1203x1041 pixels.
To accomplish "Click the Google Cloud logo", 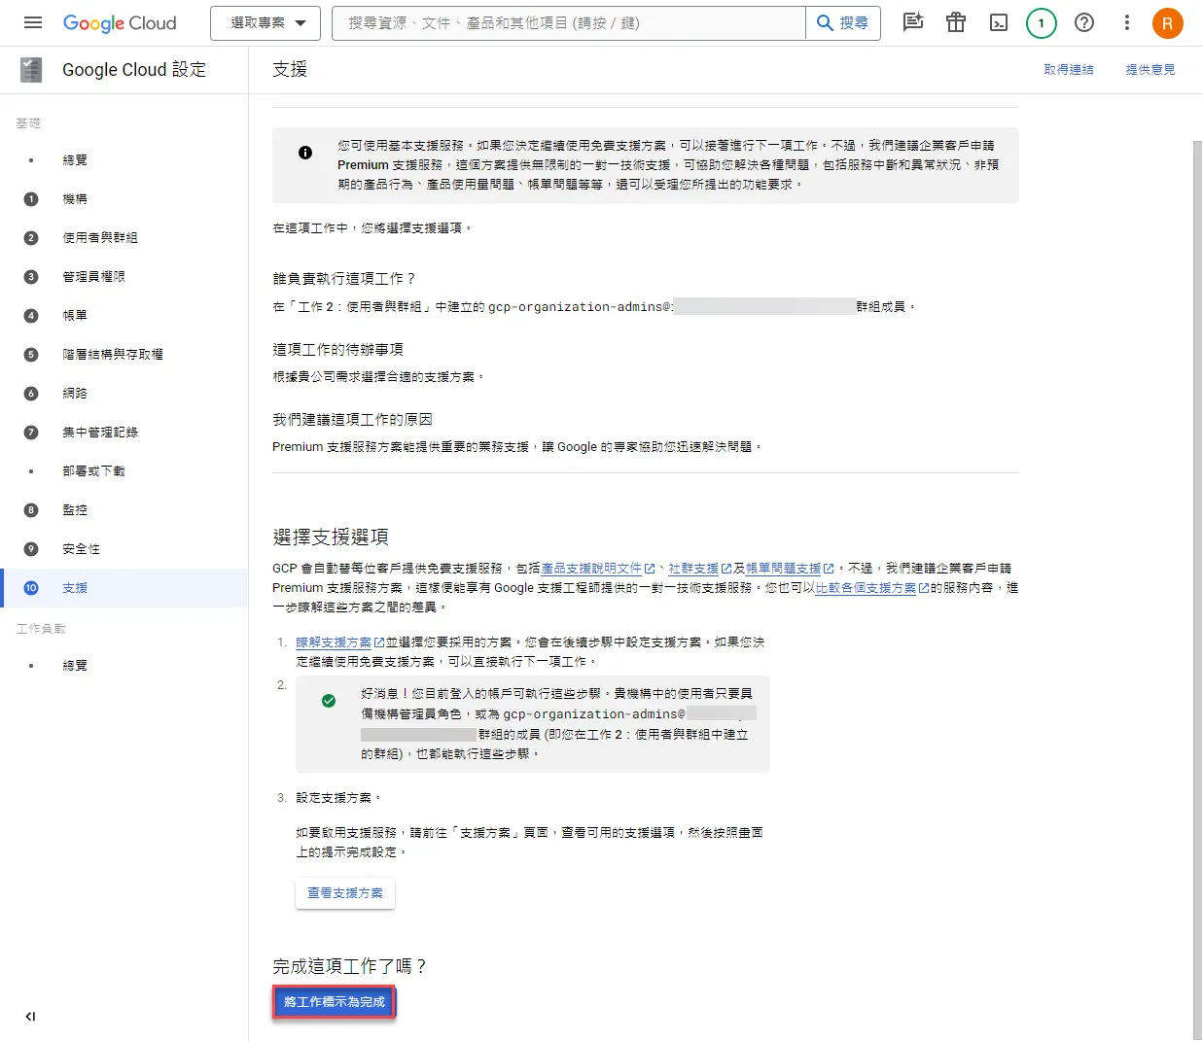I will pos(120,22).
